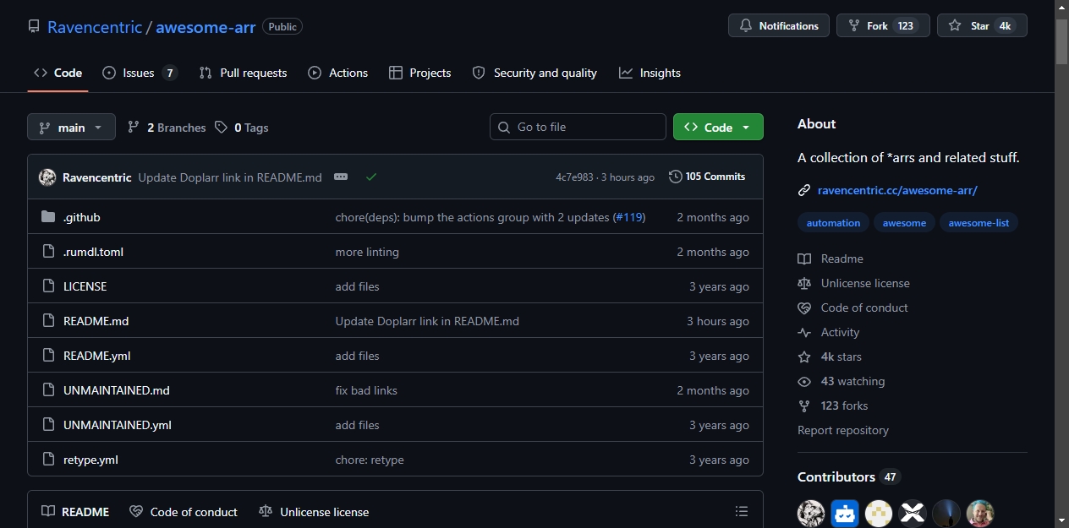The height and width of the screenshot is (528, 1069).
Task: Click the Ravencentric avatar in the commit bar
Action: coord(47,177)
